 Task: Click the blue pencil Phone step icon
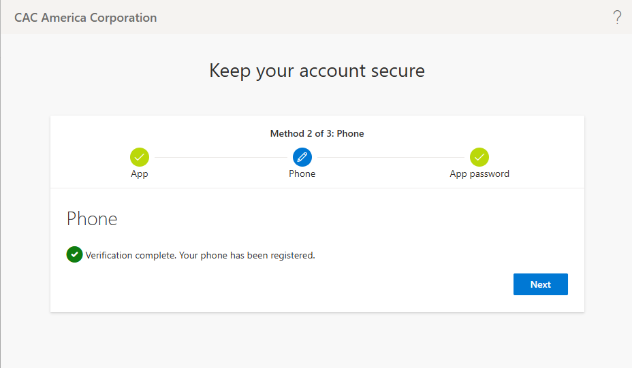302,157
